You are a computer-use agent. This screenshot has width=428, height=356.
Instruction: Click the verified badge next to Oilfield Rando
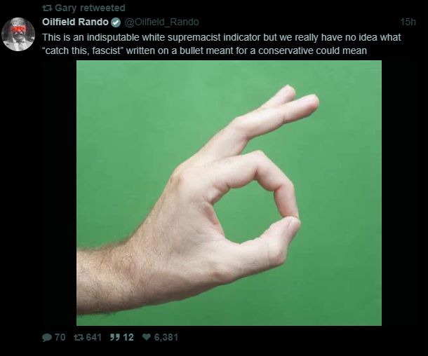pos(116,22)
